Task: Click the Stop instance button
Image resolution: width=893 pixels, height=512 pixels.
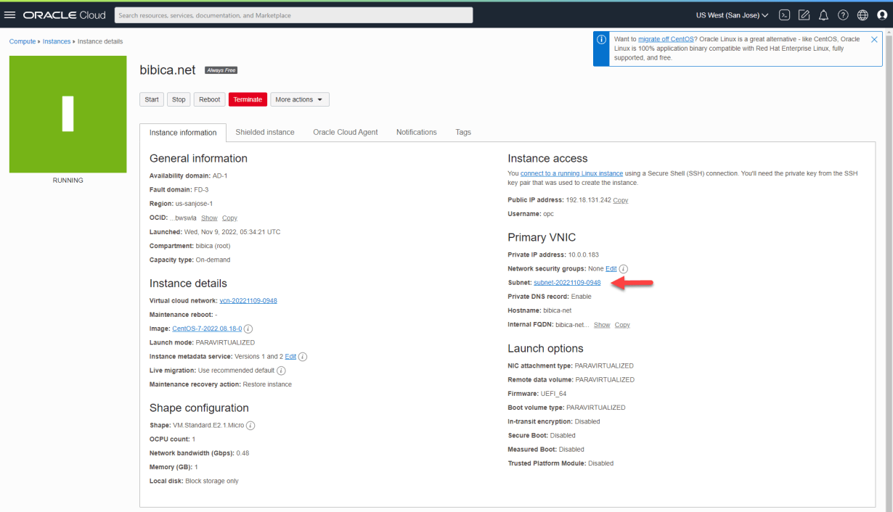Action: pyautogui.click(x=179, y=99)
